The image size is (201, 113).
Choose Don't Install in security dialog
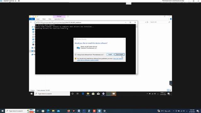(x=119, y=54)
